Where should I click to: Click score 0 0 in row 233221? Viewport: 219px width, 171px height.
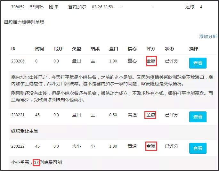point(56,115)
